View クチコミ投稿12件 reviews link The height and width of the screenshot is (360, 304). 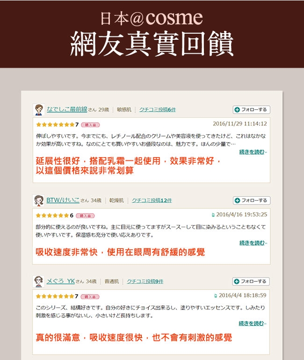(x=152, y=201)
